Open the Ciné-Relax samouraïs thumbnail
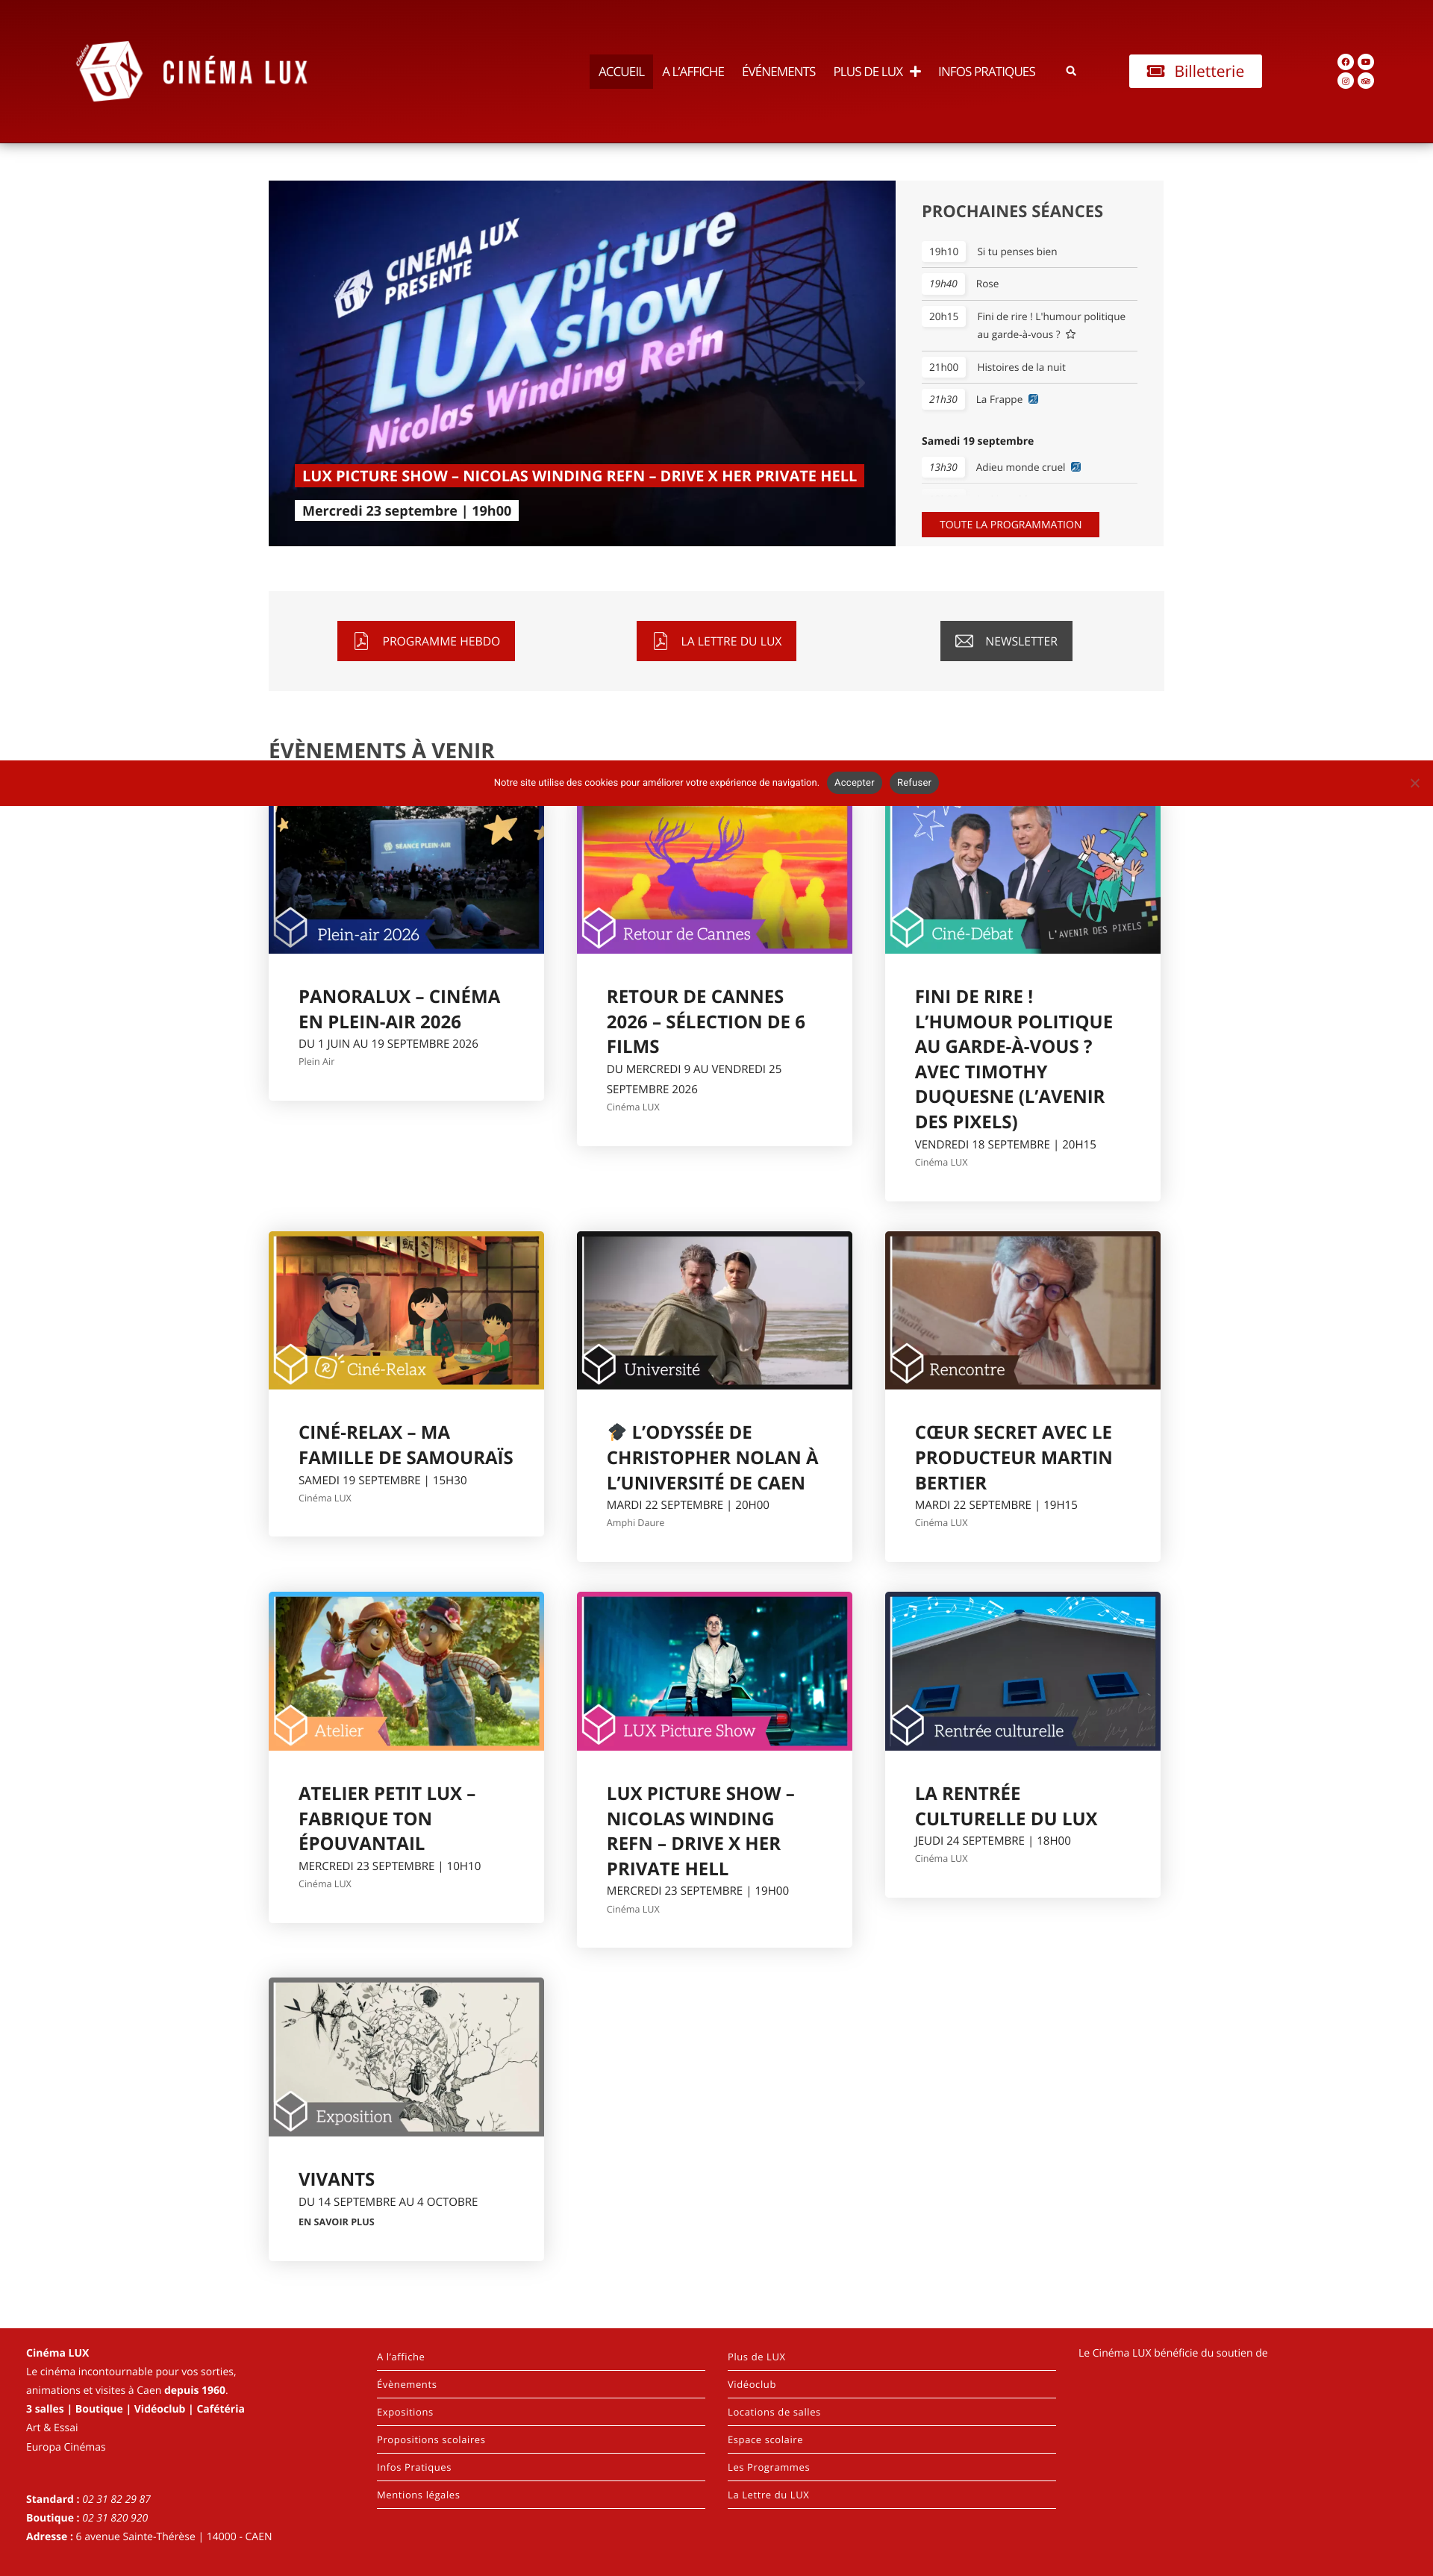The width and height of the screenshot is (1433, 2576). [x=406, y=1310]
